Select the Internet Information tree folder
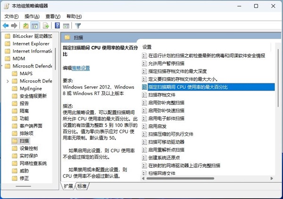 point(28,51)
